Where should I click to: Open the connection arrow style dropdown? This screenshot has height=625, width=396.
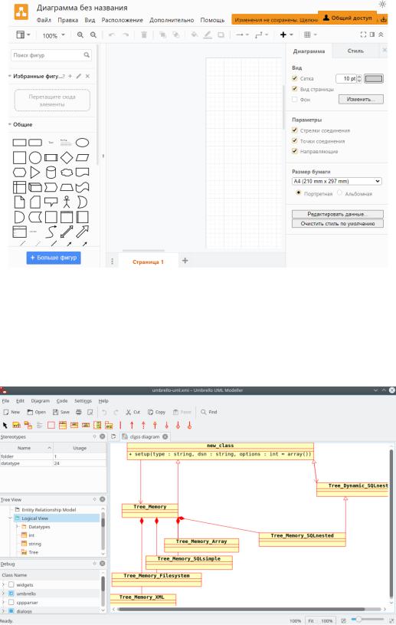(x=242, y=35)
